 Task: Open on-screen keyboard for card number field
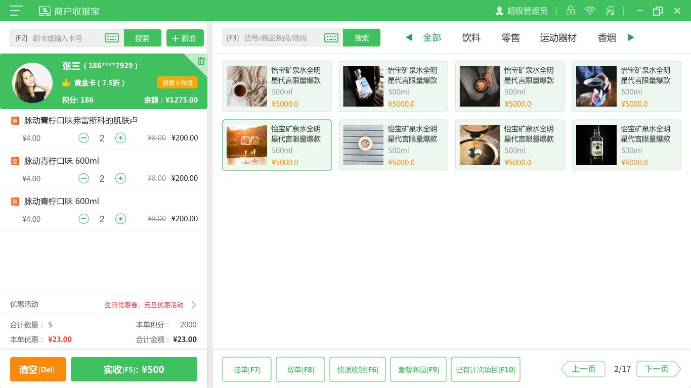pos(112,38)
